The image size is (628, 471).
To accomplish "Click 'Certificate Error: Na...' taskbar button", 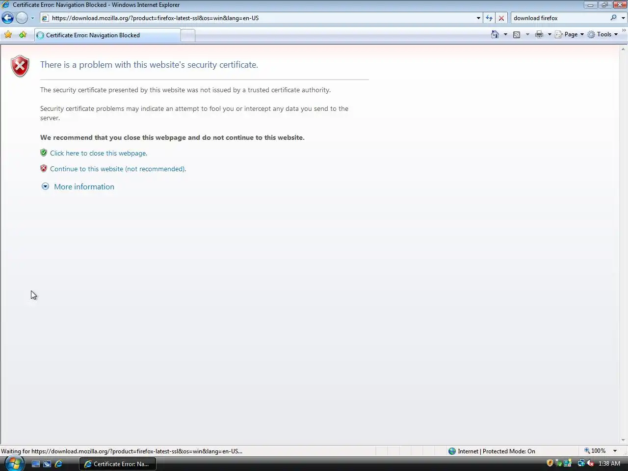I will pyautogui.click(x=117, y=464).
